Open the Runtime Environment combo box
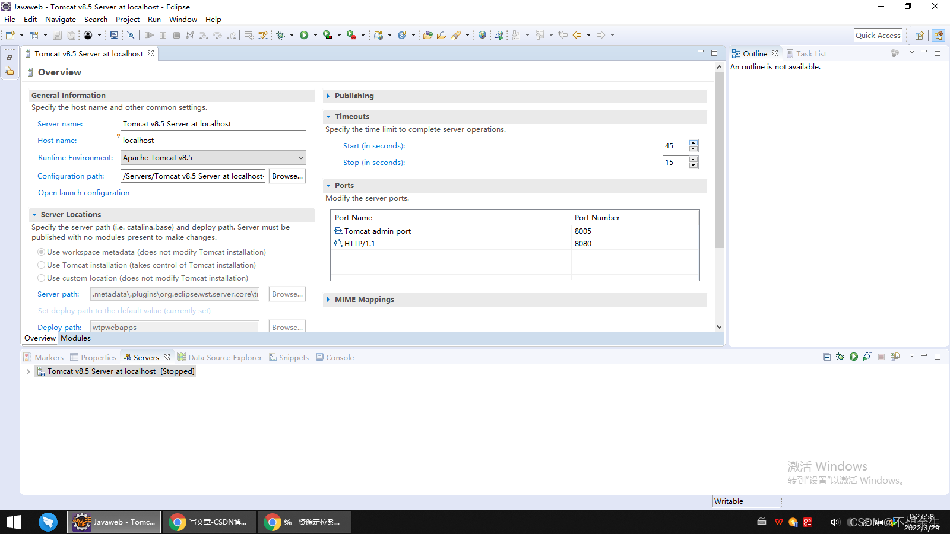This screenshot has height=534, width=950. [213, 158]
